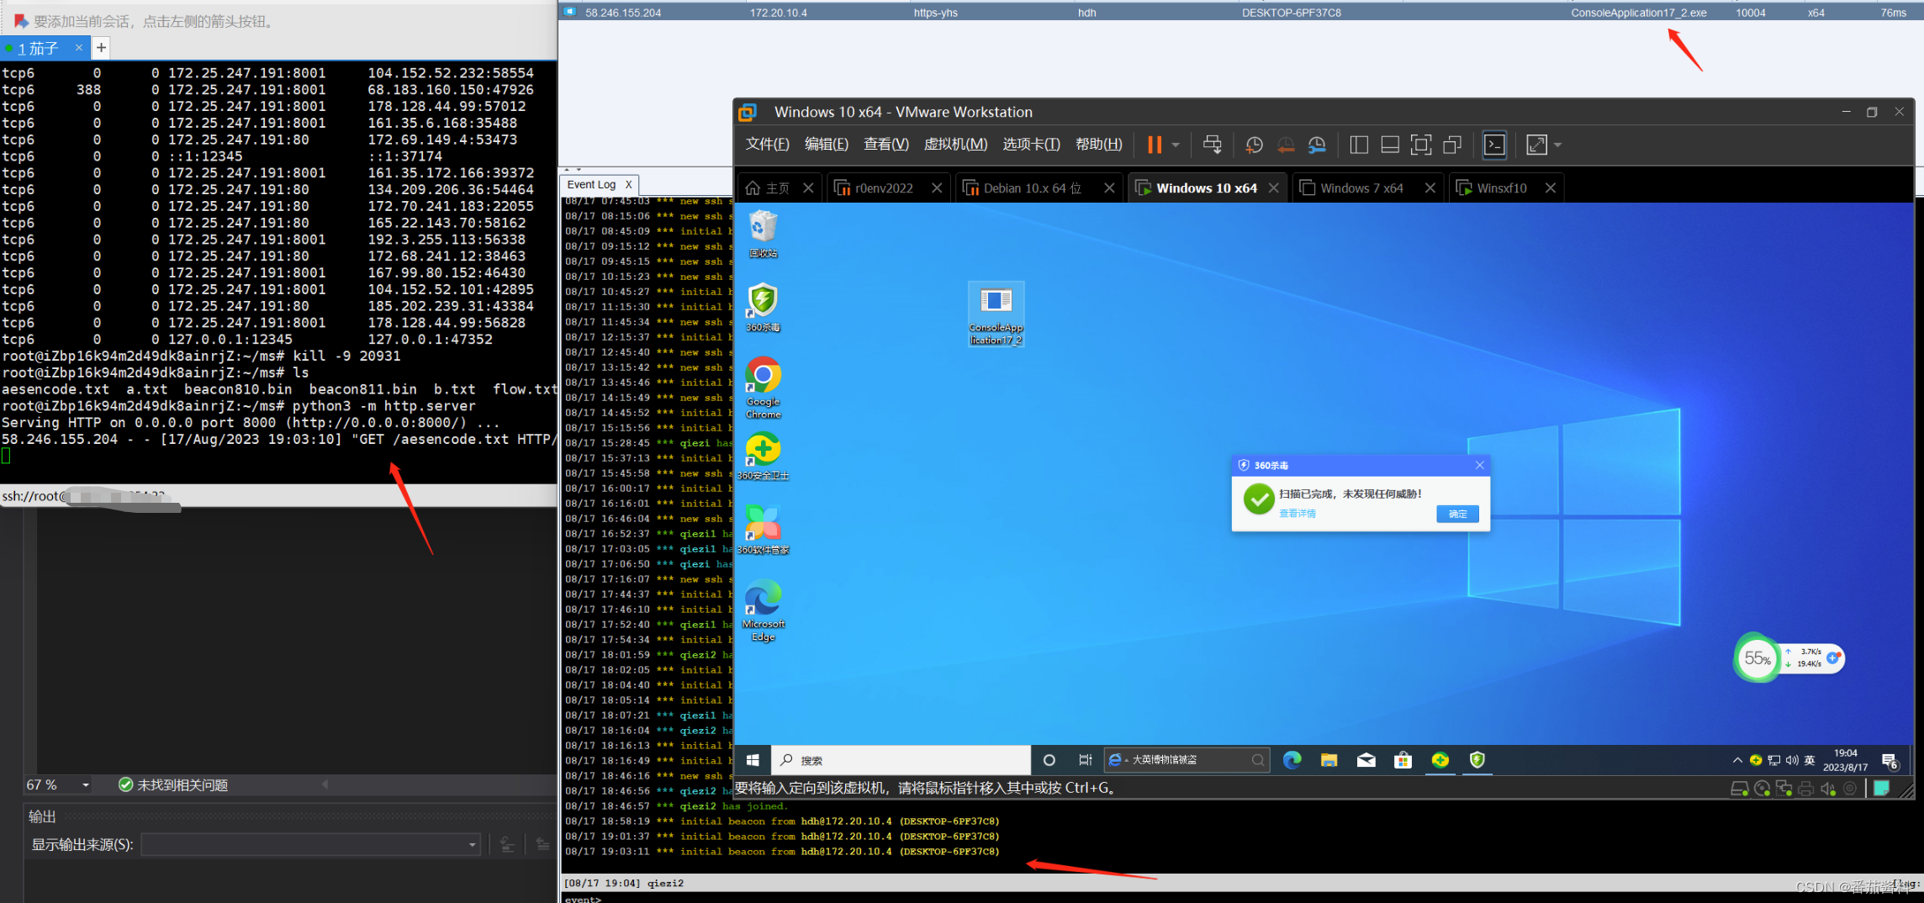Open Mail app from the VM taskbar
This screenshot has height=903, width=1924.
1366,760
